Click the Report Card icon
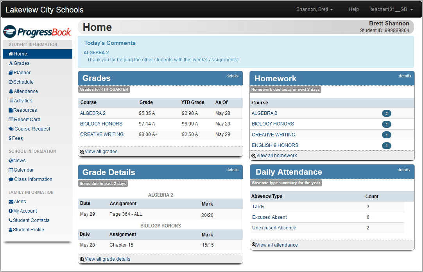This screenshot has width=423, height=272. pos(11,120)
